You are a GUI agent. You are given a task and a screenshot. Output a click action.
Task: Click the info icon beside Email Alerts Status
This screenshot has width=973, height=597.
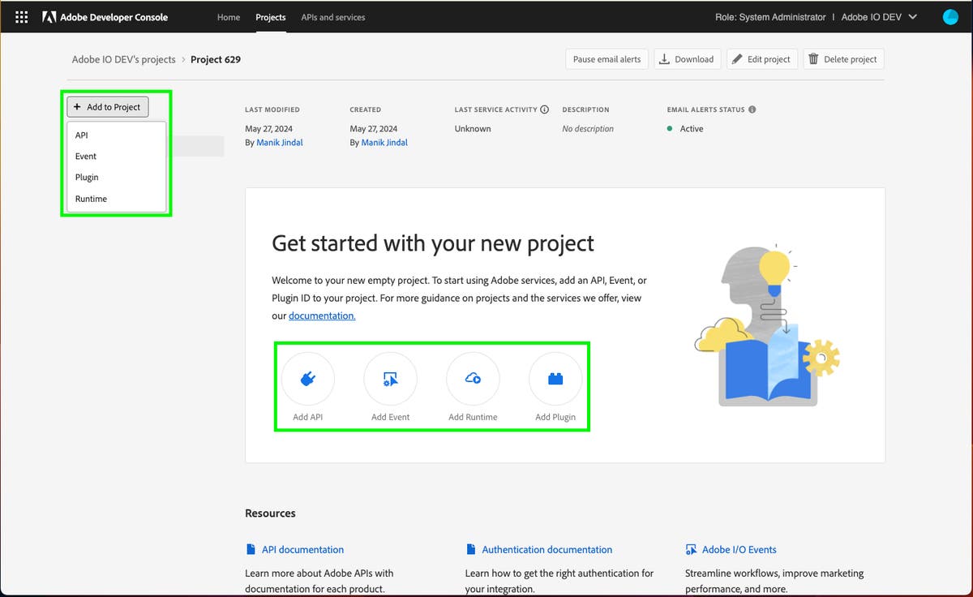[752, 110]
